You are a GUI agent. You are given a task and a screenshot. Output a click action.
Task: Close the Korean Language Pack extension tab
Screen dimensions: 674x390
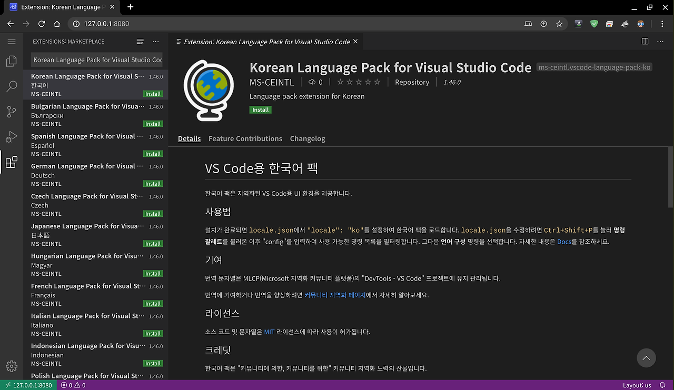click(355, 42)
